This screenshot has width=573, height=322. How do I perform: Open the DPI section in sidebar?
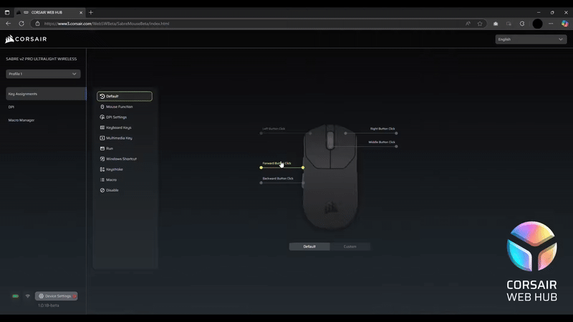pos(11,107)
